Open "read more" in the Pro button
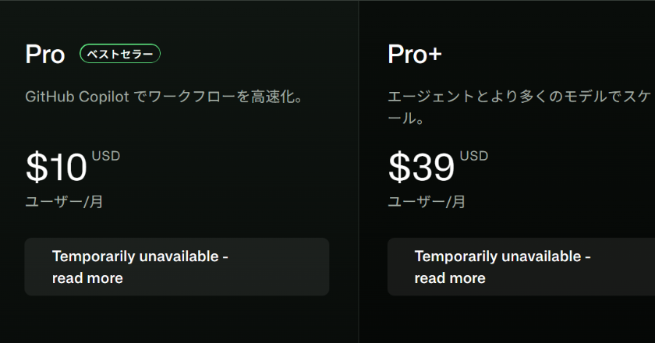The height and width of the screenshot is (343, 655). (x=87, y=278)
